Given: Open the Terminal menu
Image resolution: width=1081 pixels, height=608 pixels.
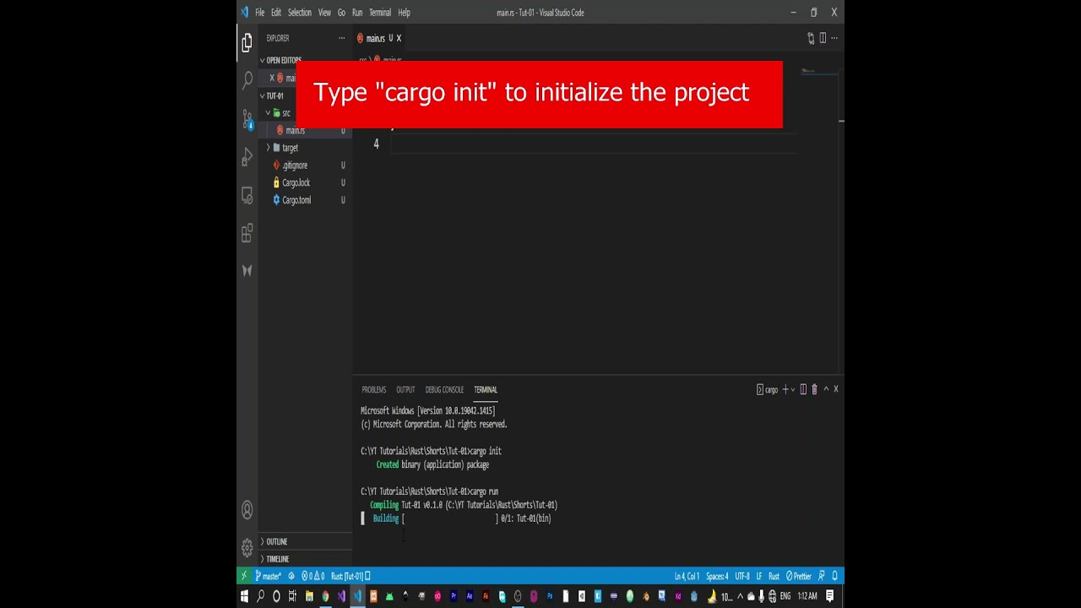Looking at the screenshot, I should (380, 13).
